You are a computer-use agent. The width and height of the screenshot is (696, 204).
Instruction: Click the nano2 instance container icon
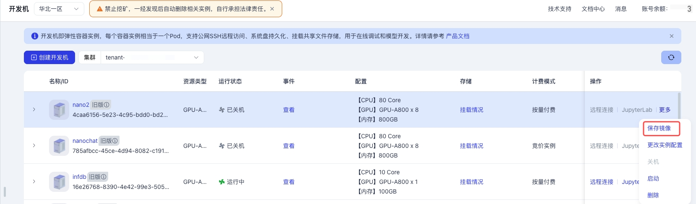coord(59,110)
